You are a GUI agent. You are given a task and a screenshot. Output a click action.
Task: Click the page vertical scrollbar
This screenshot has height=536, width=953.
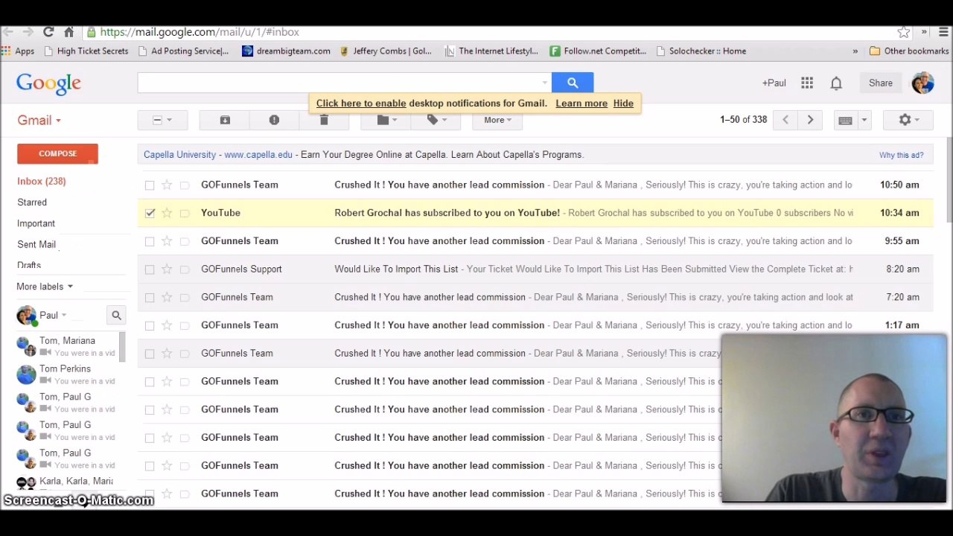pyautogui.click(x=949, y=179)
